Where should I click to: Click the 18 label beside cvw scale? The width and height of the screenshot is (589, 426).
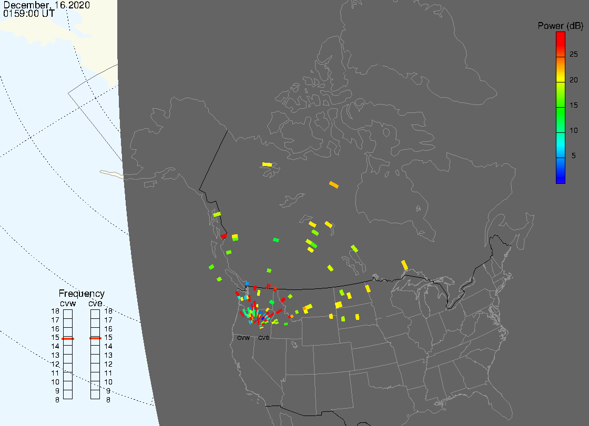click(x=55, y=311)
